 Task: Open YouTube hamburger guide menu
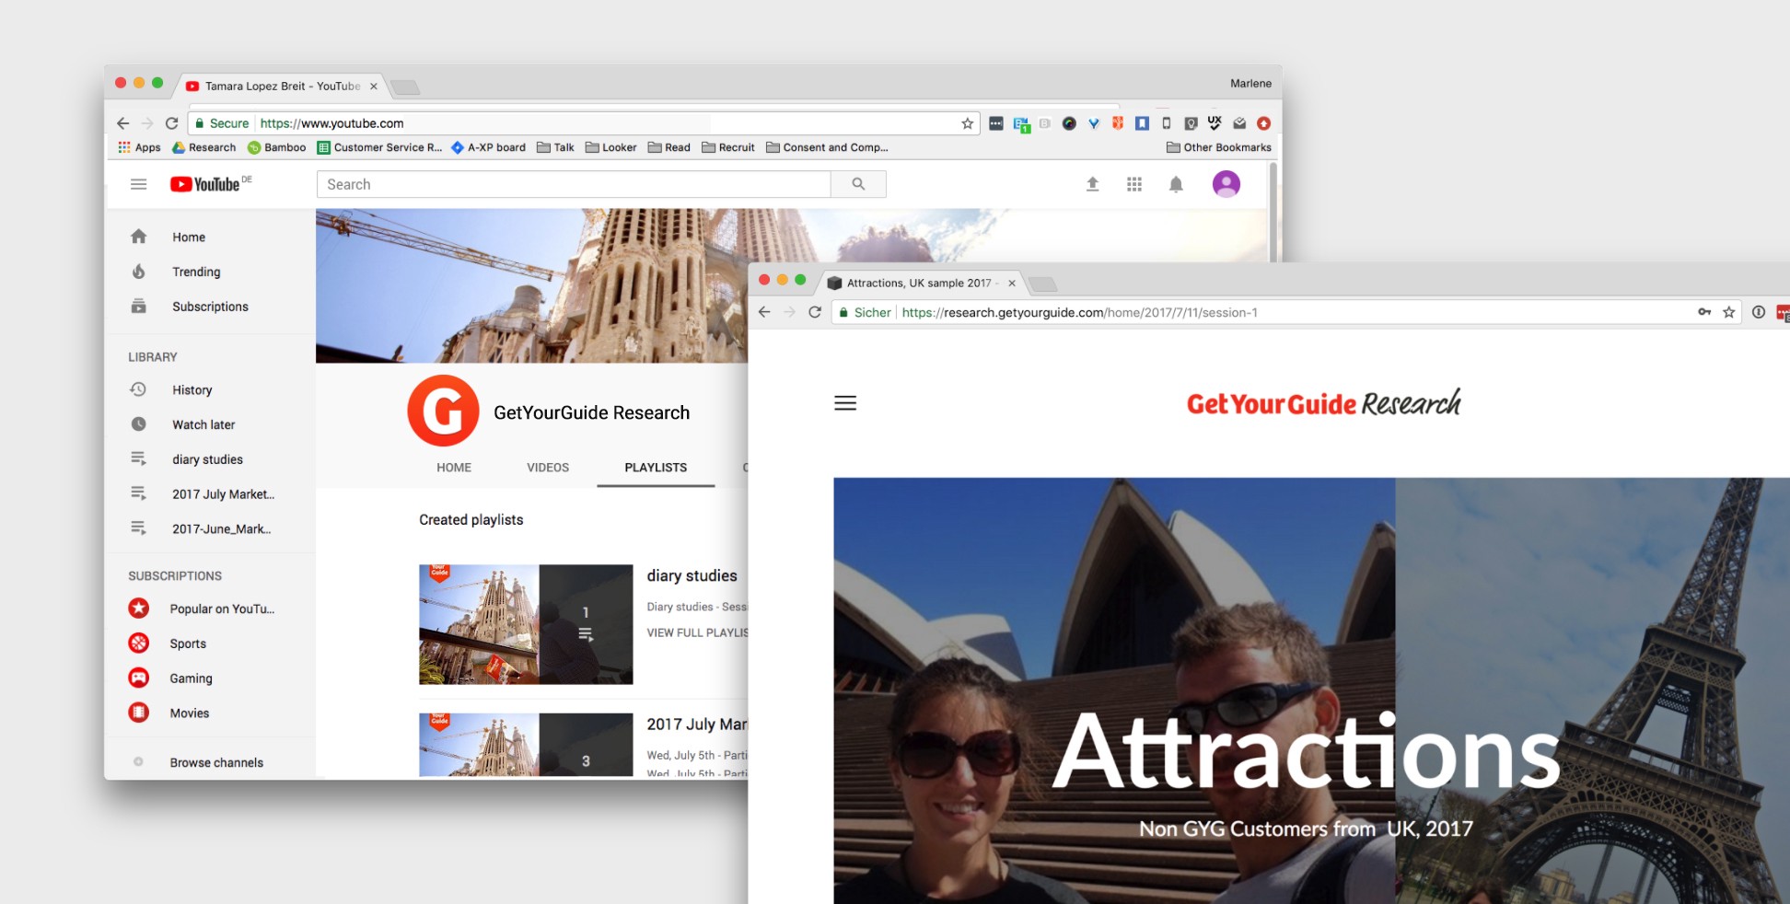[x=138, y=184]
